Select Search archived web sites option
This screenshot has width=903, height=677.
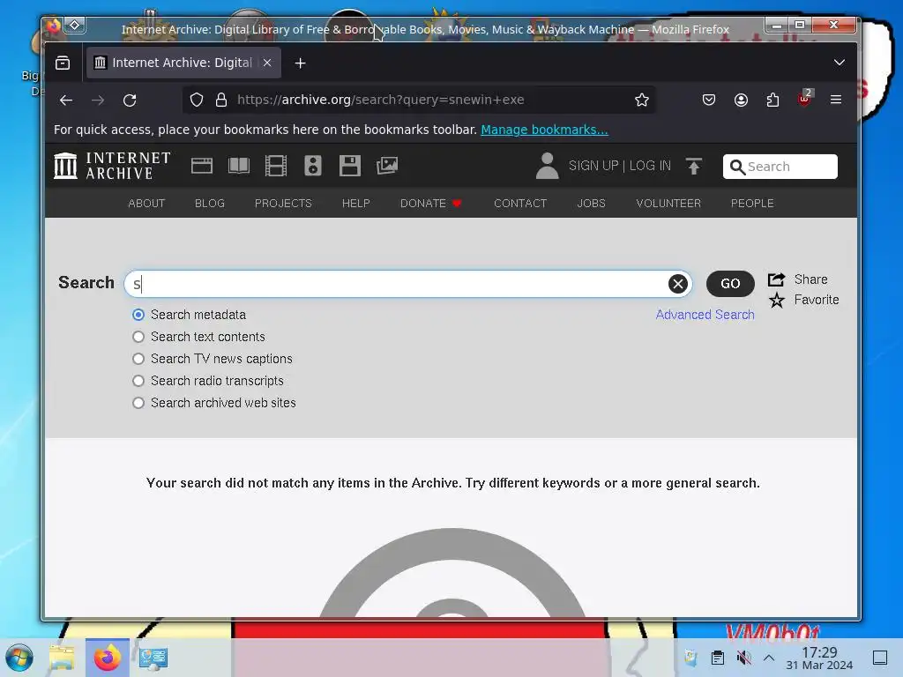pyautogui.click(x=138, y=403)
